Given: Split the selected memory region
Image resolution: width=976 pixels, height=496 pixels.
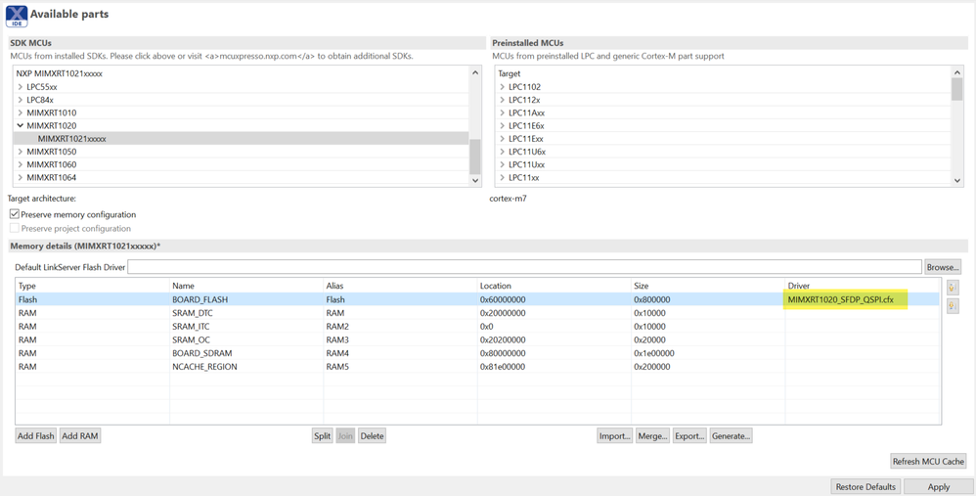Looking at the screenshot, I should 322,435.
